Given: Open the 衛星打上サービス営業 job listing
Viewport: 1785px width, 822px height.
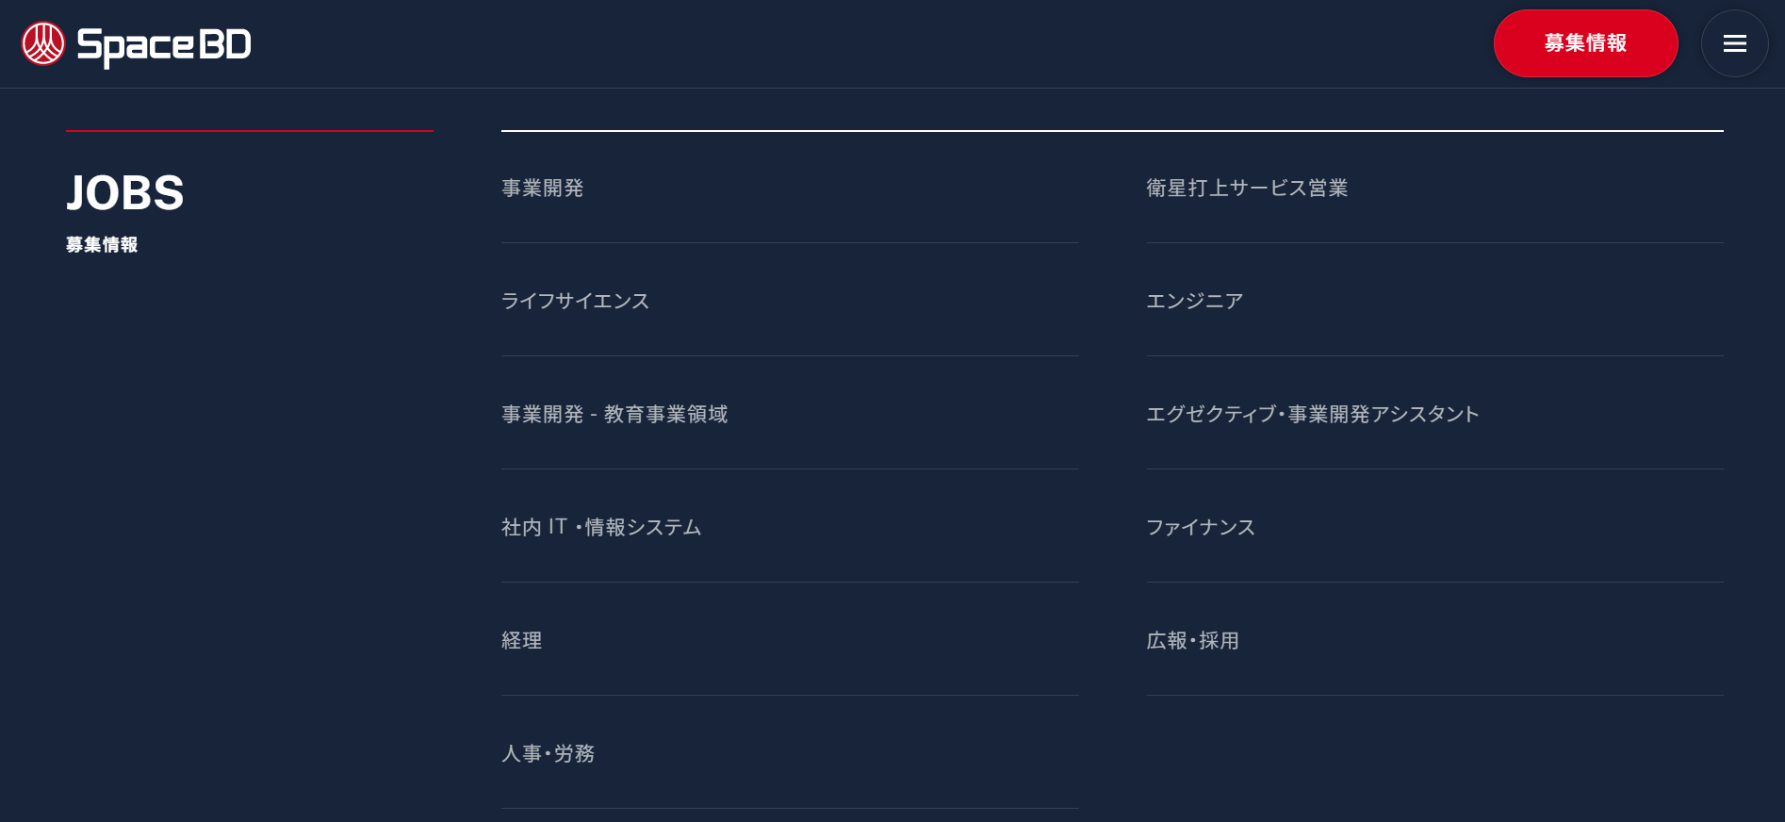Looking at the screenshot, I should tap(1434, 188).
